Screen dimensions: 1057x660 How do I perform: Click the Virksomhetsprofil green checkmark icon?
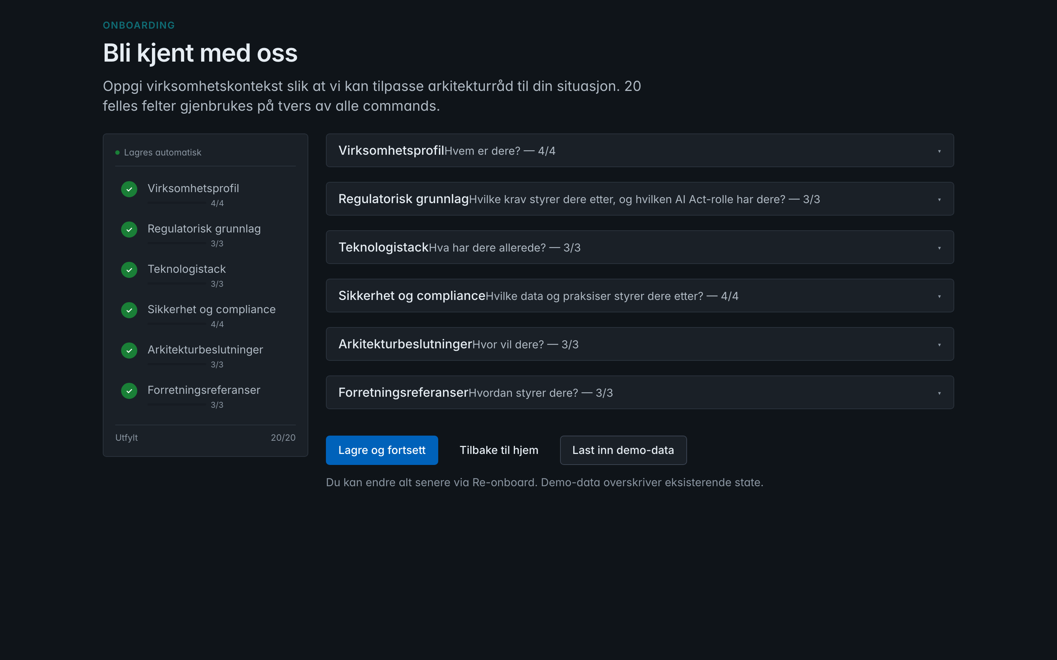point(129,189)
